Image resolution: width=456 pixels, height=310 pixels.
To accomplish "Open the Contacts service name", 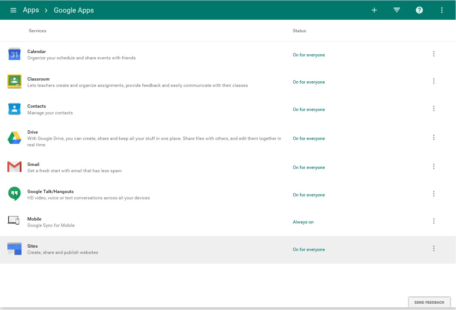I will [37, 106].
